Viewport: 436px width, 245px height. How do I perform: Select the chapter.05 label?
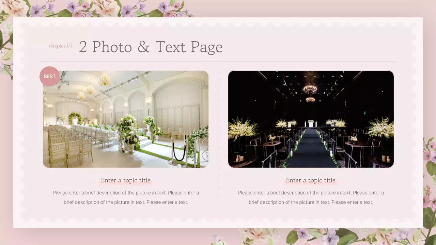61,46
